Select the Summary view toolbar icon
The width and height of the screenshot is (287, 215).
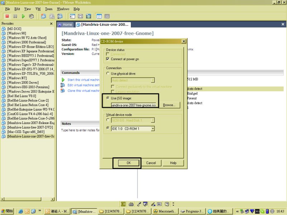point(99,16)
